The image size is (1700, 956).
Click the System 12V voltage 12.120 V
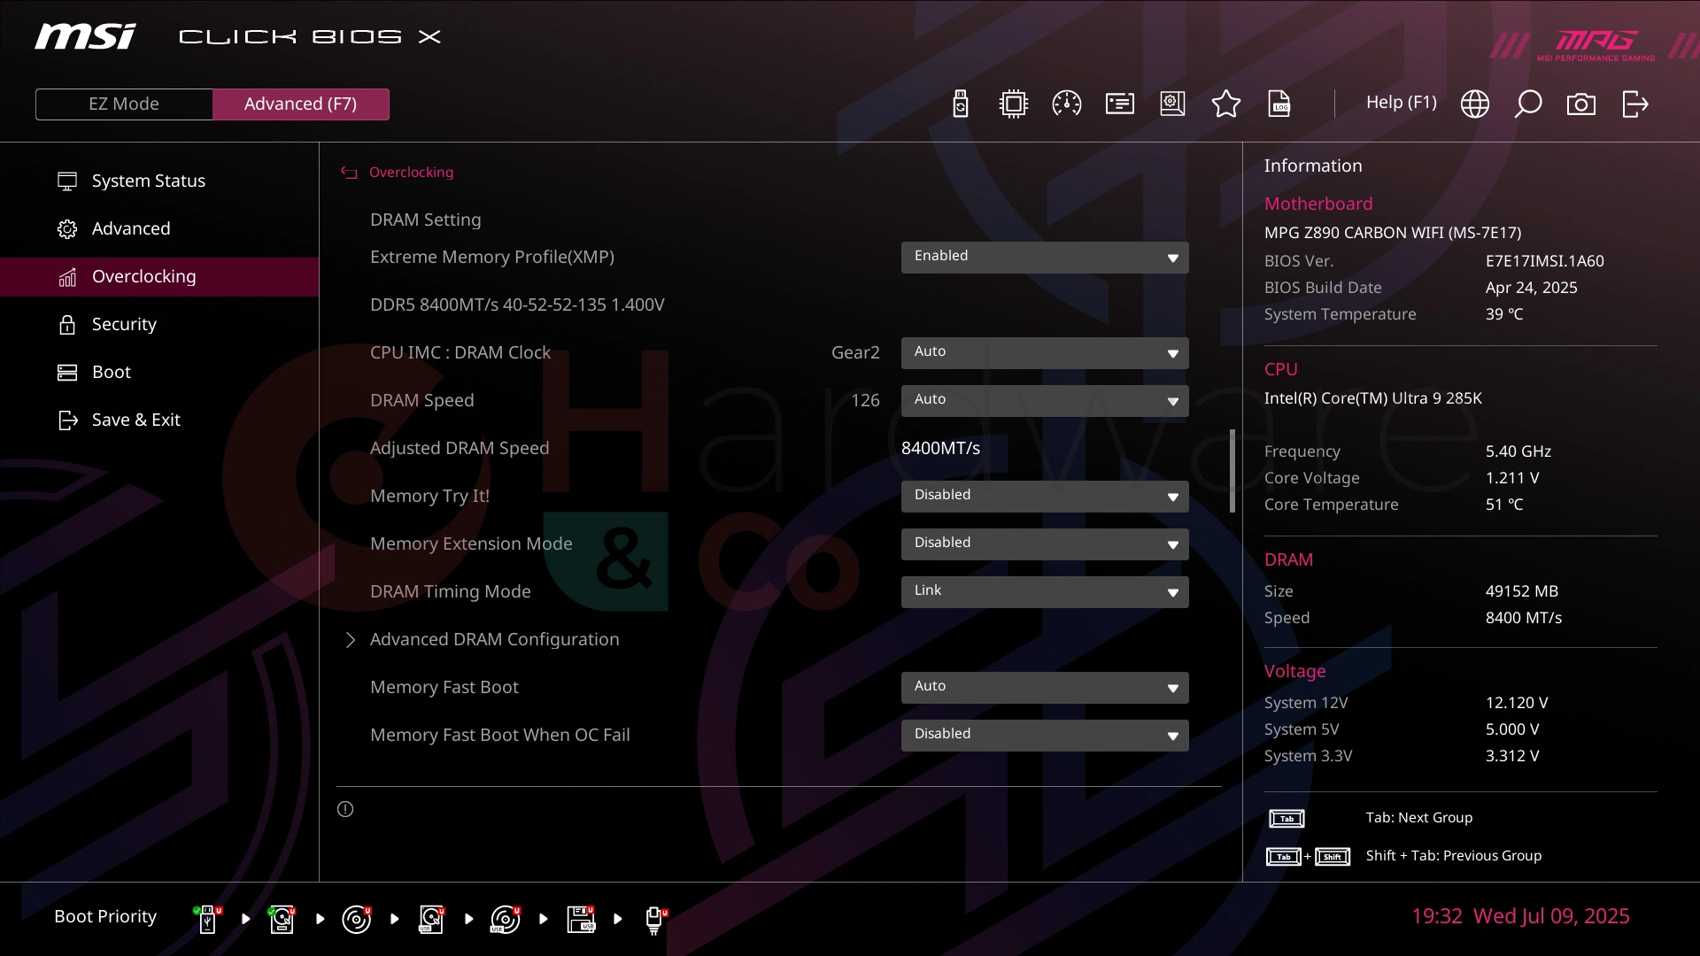[x=1517, y=703]
